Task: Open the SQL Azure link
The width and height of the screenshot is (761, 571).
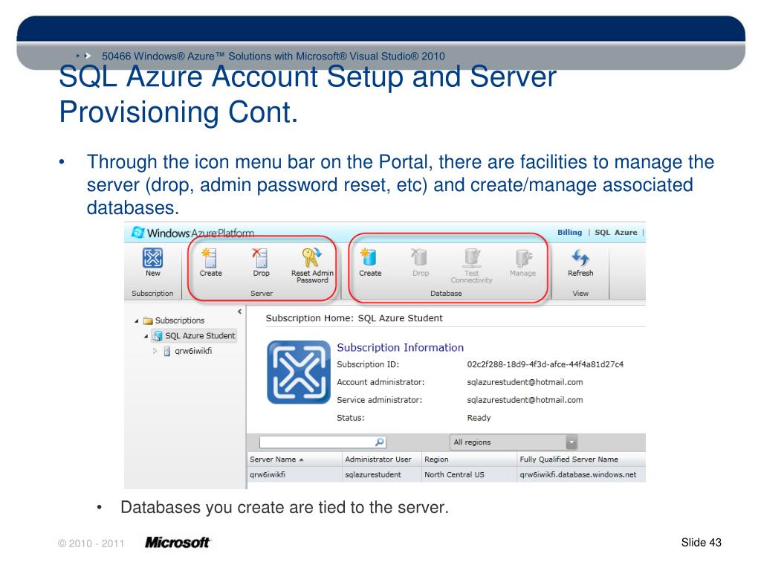Action: click(616, 232)
